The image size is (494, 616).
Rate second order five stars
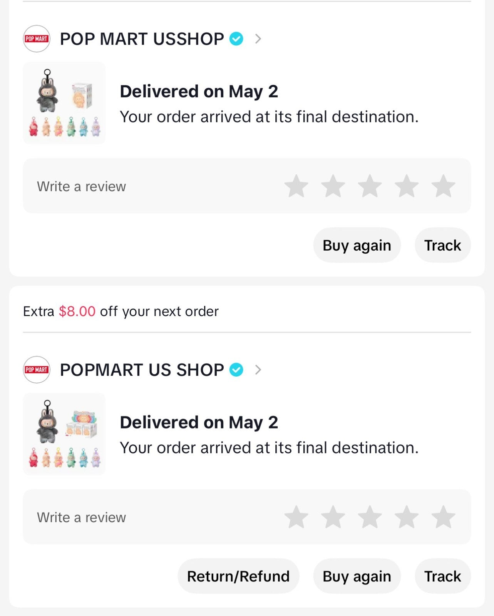pos(443,517)
